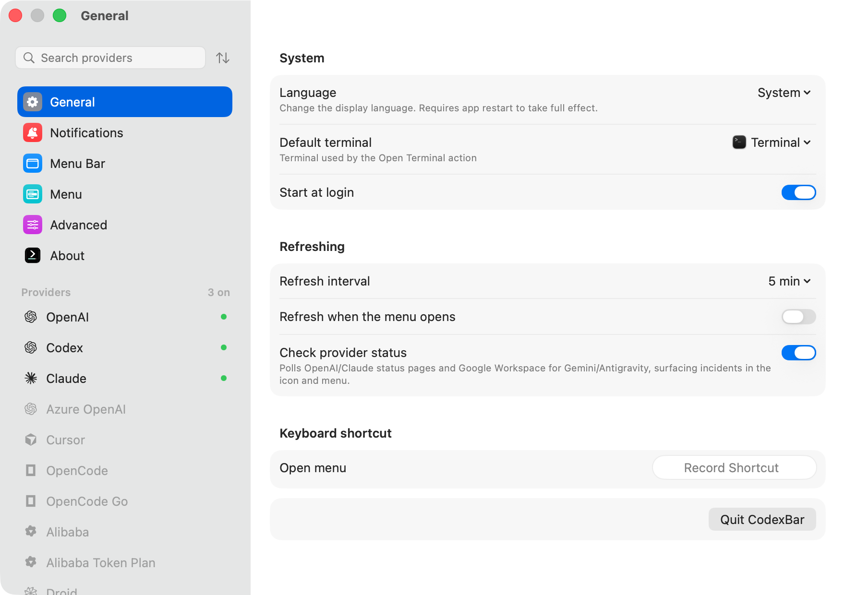Click the purple Advanced sliders icon
The width and height of the screenshot is (845, 595).
33,225
